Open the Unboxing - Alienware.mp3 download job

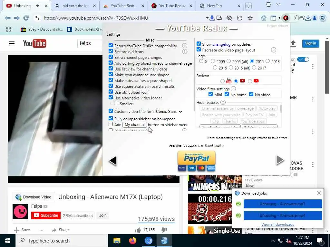point(283,204)
